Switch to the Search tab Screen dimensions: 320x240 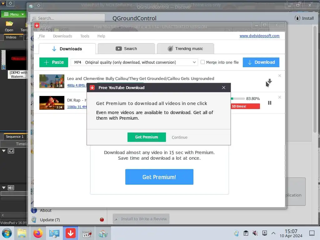[x=126, y=48]
